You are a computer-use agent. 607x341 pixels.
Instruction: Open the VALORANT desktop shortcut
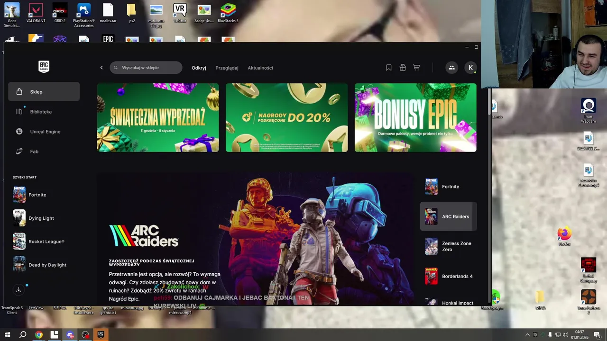36,13
